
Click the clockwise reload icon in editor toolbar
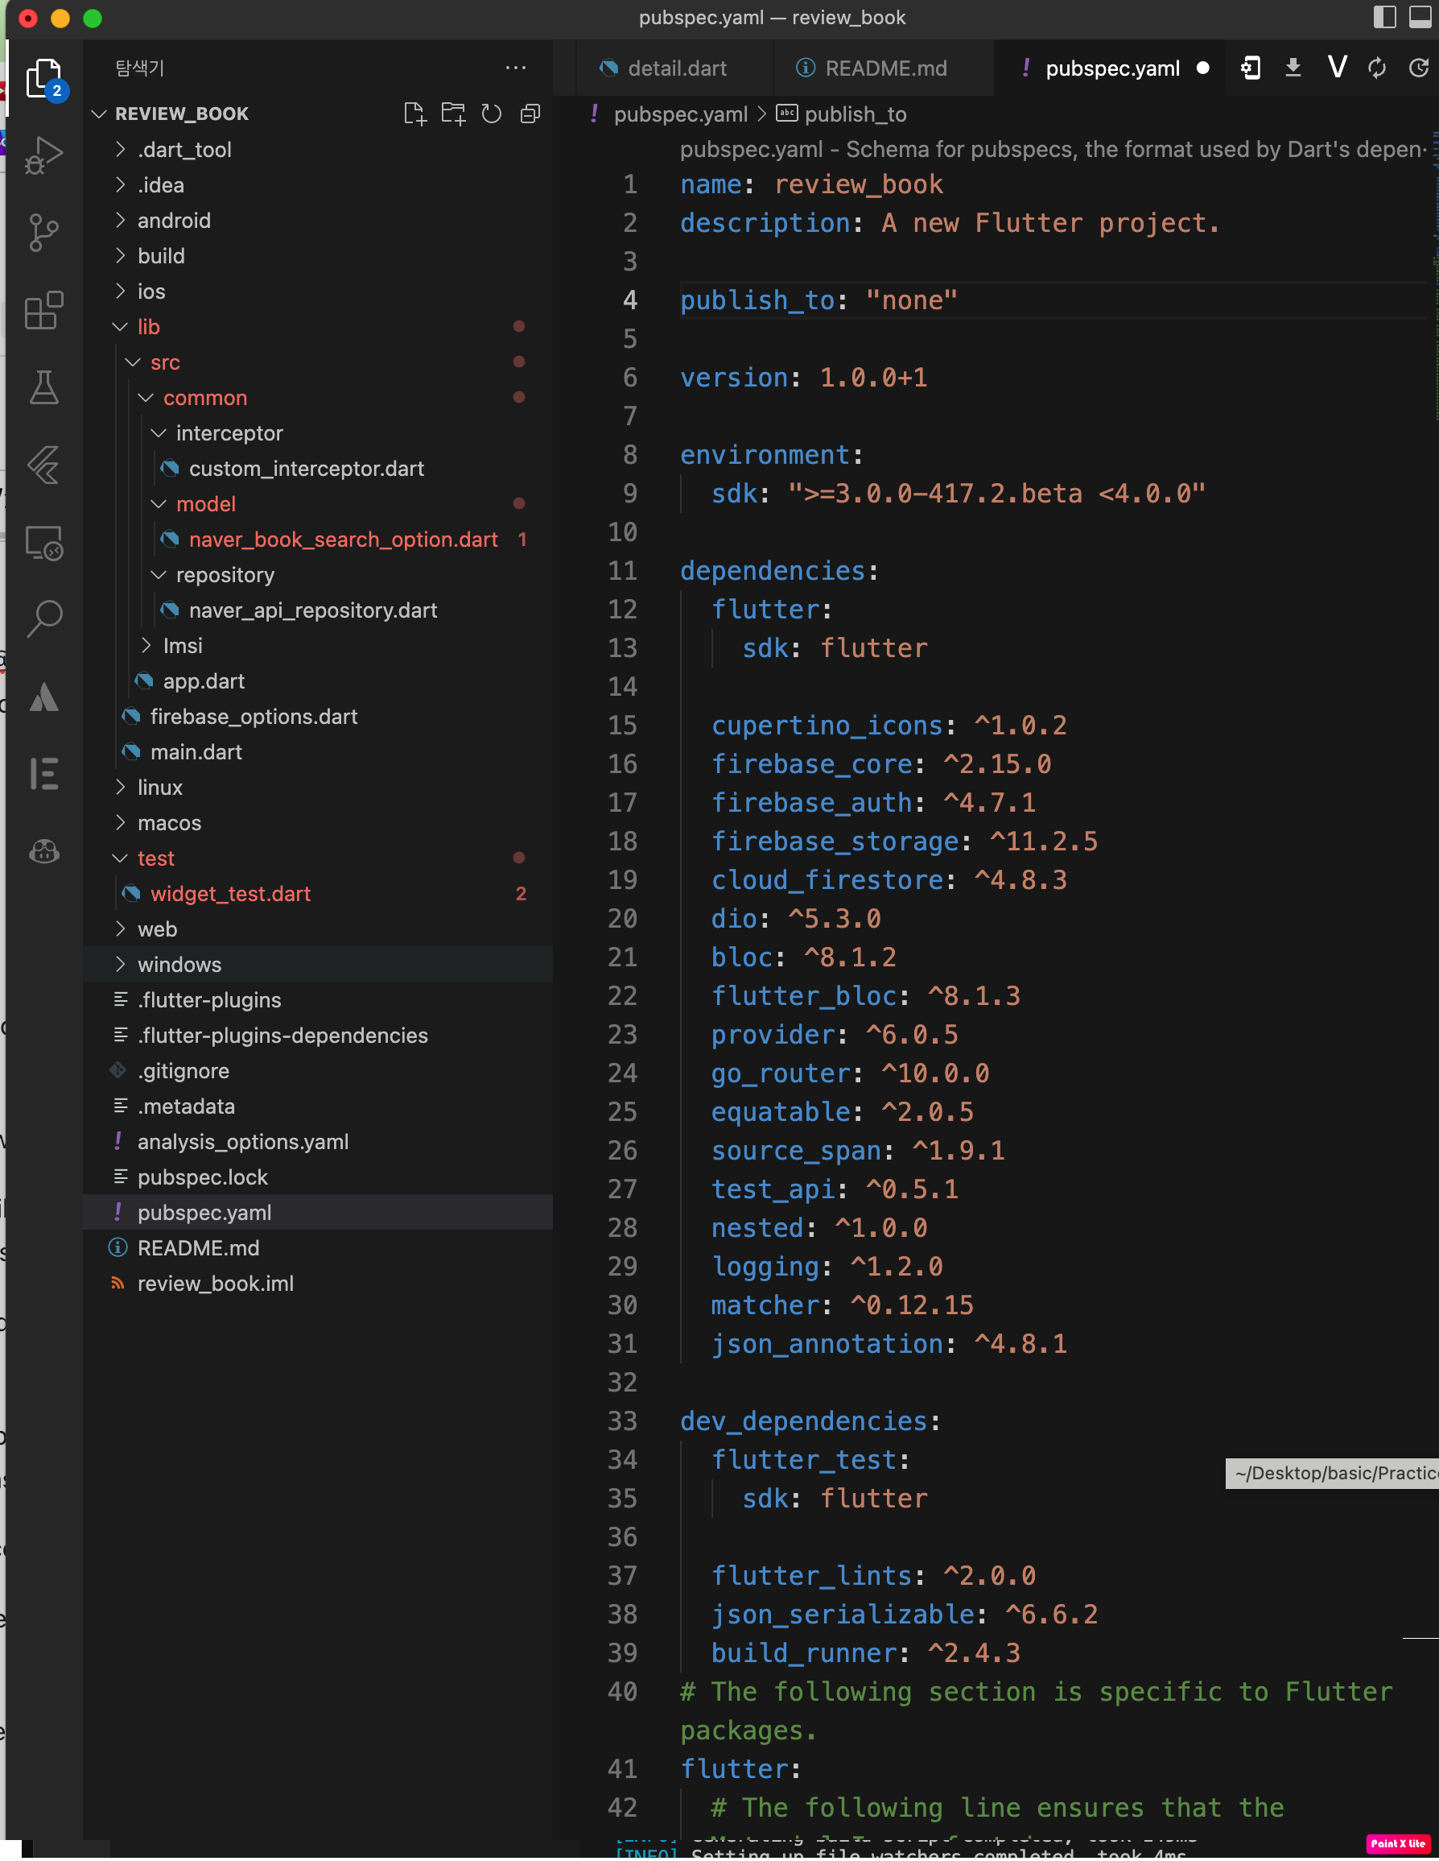tap(1418, 68)
